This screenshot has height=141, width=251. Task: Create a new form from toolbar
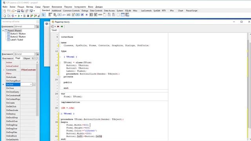tap(9, 11)
